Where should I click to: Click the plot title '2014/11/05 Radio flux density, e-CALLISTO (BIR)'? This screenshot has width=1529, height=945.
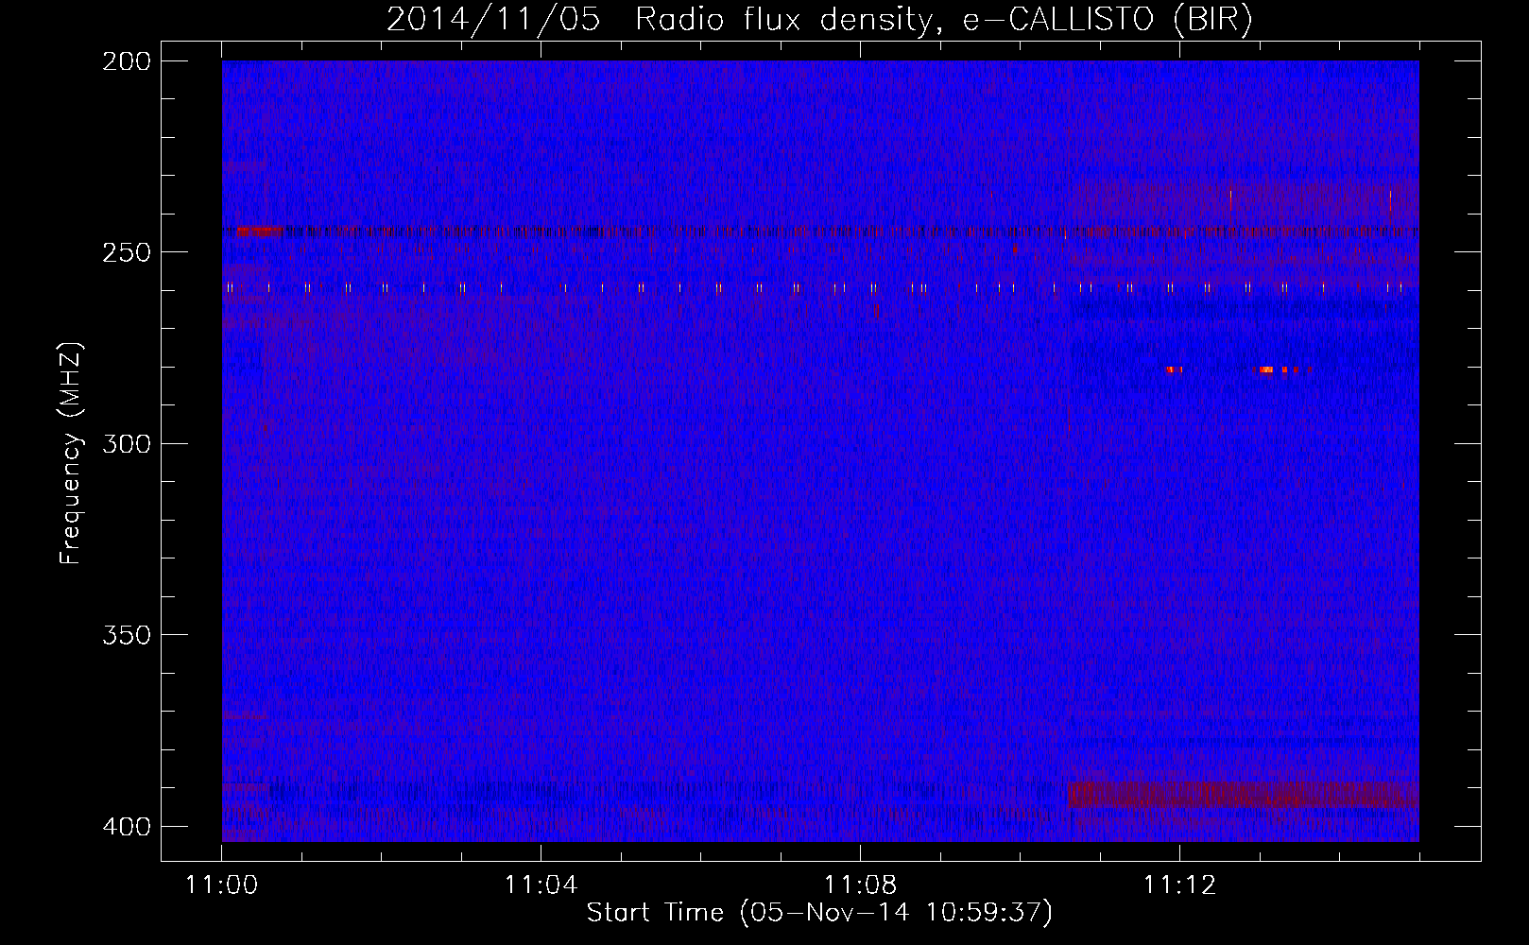[819, 19]
